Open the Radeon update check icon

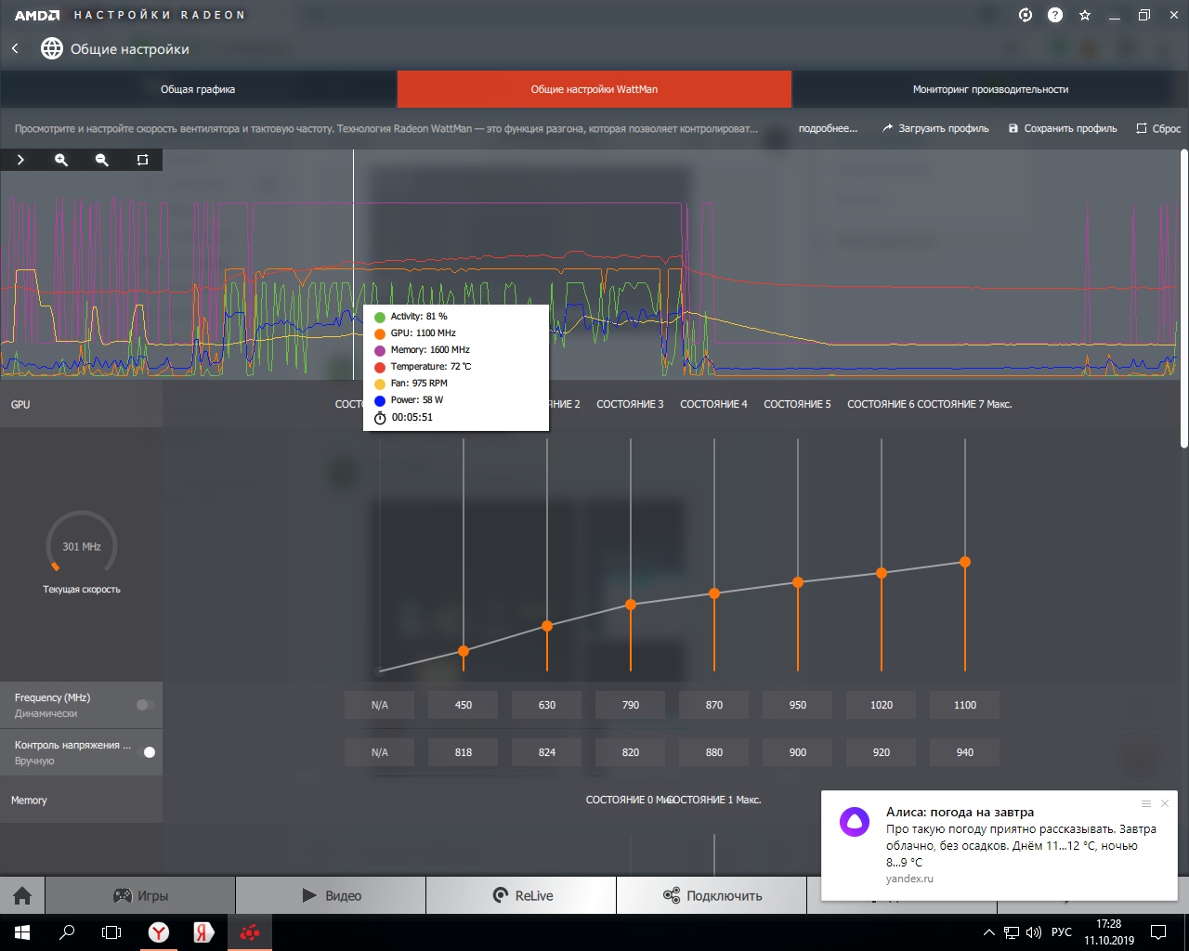[x=1026, y=15]
